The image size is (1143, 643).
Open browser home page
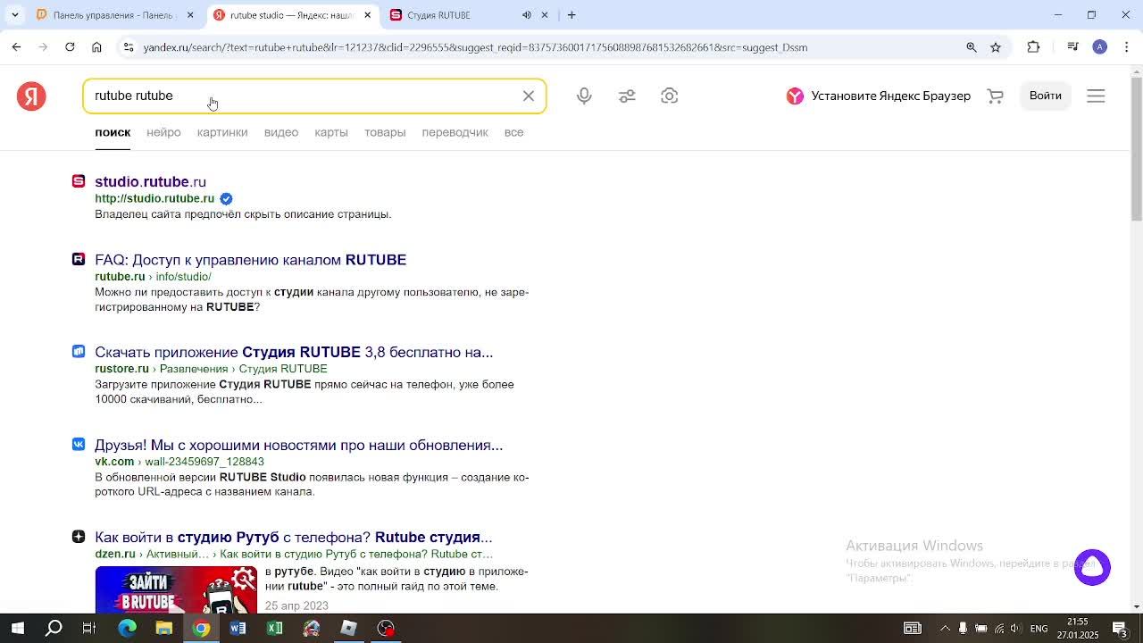tap(96, 47)
